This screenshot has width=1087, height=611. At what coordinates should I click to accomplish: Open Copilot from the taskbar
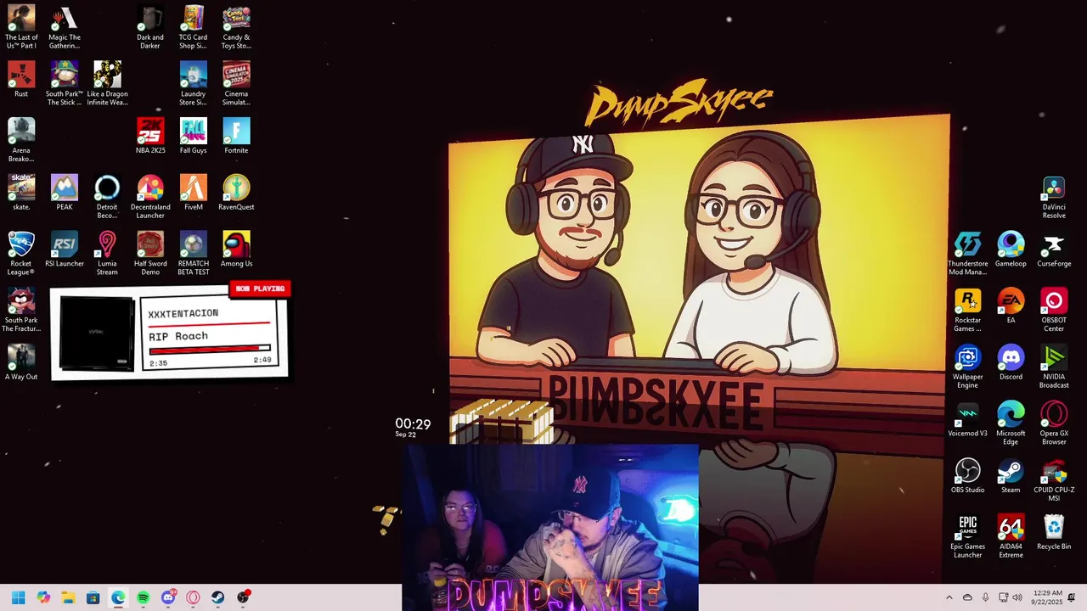(43, 597)
